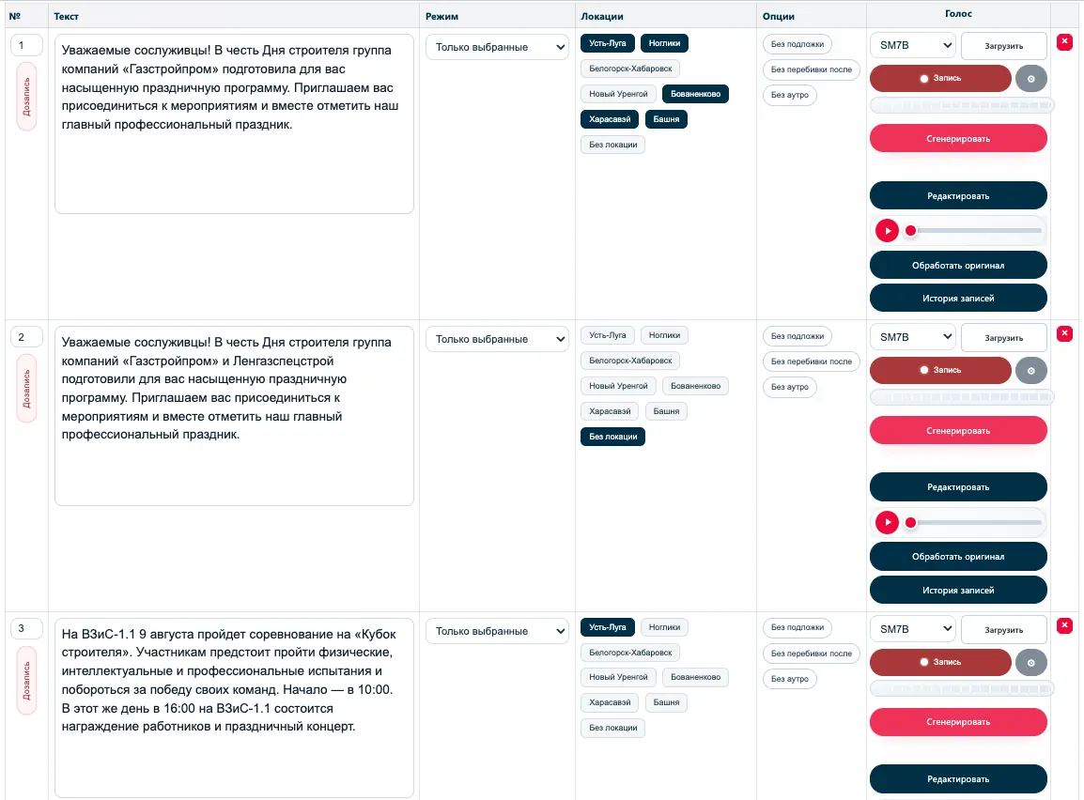This screenshot has height=800, width=1084.
Task: Play audio preview for row 1
Action: pos(887,231)
